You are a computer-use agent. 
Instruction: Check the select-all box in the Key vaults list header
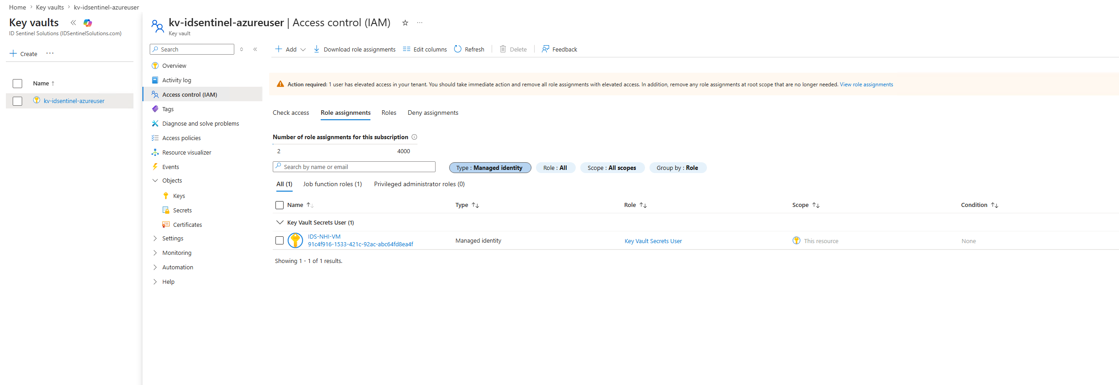click(x=18, y=84)
